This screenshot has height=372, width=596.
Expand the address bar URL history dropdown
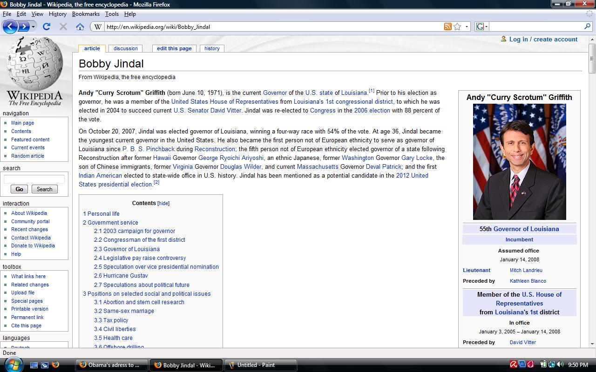[467, 27]
